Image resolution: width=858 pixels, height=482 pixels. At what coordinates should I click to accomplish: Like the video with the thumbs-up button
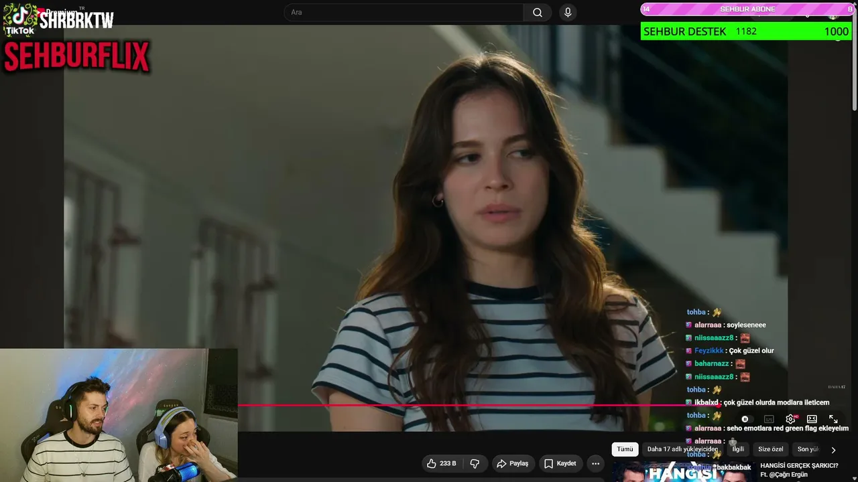click(441, 463)
